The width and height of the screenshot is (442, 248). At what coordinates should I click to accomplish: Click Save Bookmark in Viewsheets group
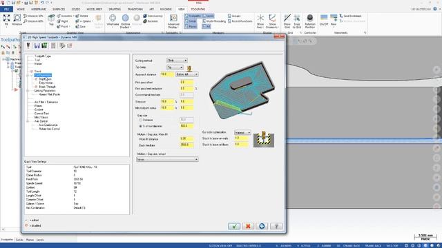click(350, 16)
